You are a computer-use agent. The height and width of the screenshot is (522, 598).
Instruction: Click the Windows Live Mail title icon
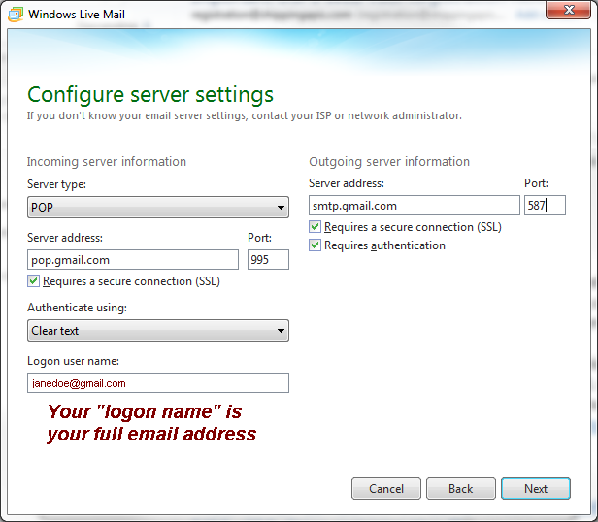[16, 15]
